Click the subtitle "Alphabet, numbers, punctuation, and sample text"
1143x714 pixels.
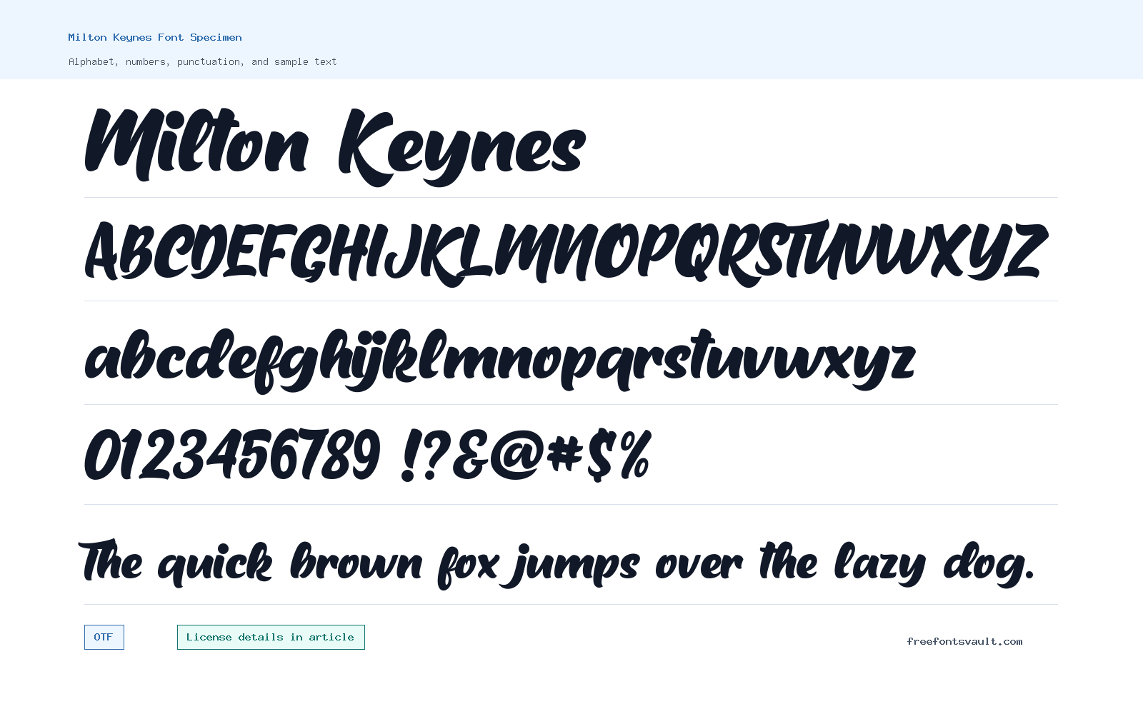coord(202,61)
